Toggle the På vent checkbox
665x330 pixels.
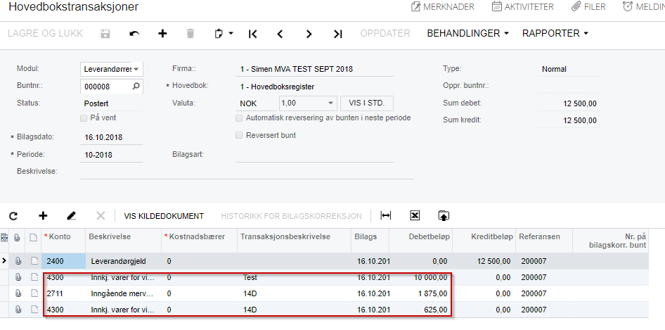click(x=84, y=118)
